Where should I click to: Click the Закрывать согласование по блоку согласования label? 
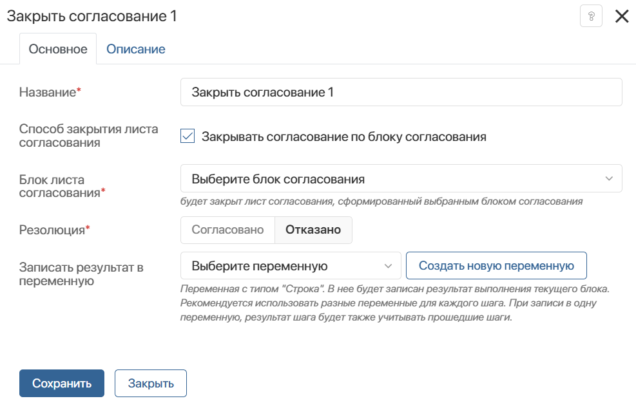[344, 137]
